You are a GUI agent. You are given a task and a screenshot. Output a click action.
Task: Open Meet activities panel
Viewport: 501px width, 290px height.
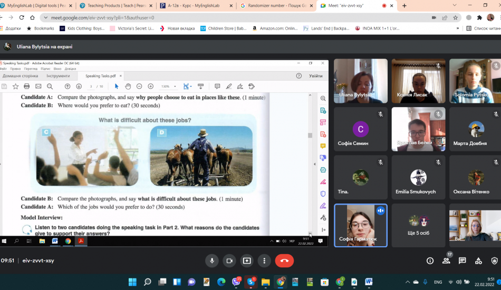click(478, 260)
